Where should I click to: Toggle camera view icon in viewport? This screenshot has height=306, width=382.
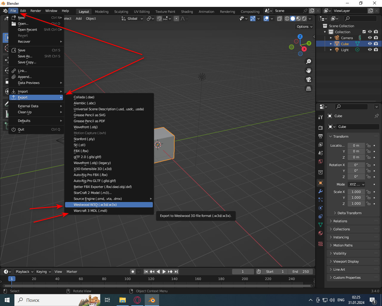[x=309, y=79]
